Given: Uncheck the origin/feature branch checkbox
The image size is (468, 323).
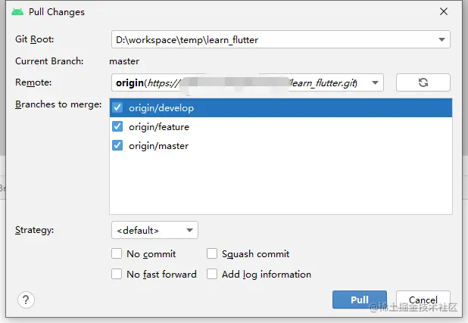Looking at the screenshot, I should (117, 127).
